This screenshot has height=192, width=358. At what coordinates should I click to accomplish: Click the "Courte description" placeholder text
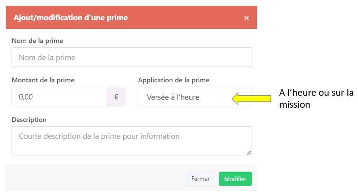[99, 136]
